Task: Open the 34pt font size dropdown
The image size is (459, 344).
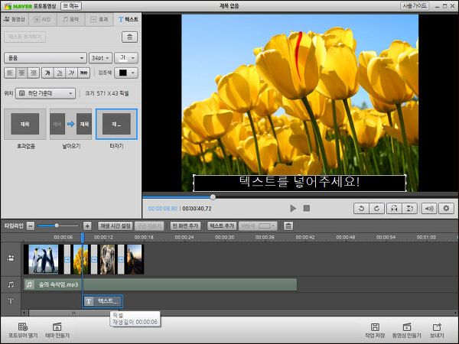Action: point(100,58)
